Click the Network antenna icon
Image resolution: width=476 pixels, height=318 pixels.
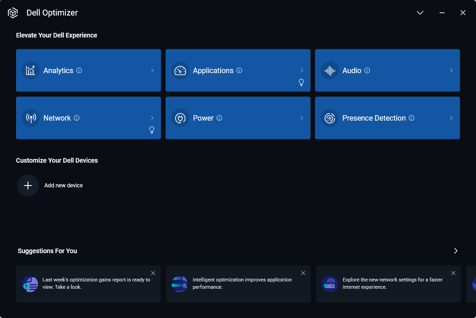[30, 118]
